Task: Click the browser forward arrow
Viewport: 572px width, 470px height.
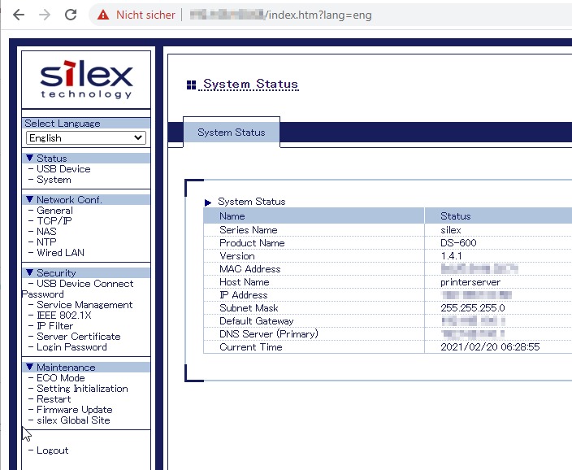Action: 45,15
